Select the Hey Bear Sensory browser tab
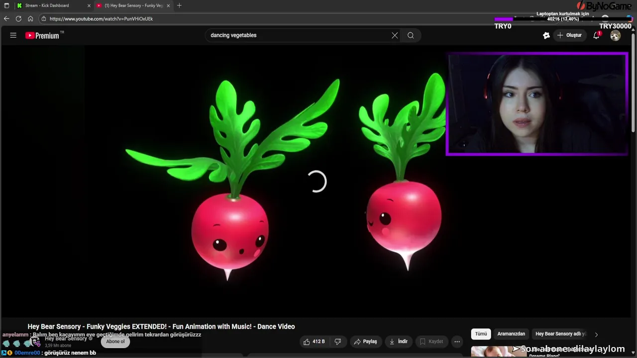The height and width of the screenshot is (358, 637). 133,5
